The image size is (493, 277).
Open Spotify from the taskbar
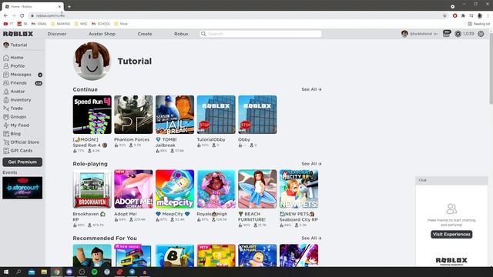pyautogui.click(x=94, y=272)
